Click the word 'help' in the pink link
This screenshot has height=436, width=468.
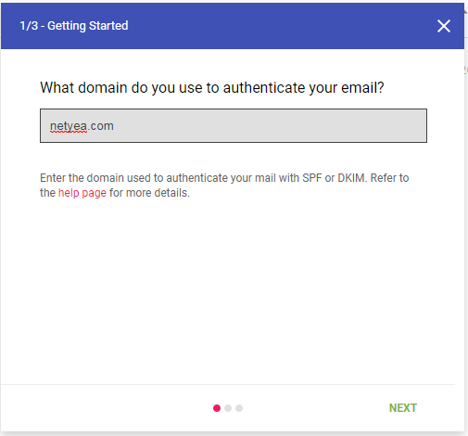pos(69,193)
